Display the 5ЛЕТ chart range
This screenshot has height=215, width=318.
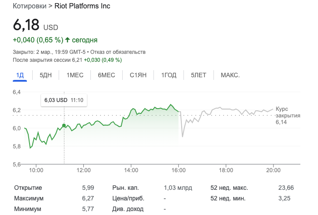click(198, 75)
